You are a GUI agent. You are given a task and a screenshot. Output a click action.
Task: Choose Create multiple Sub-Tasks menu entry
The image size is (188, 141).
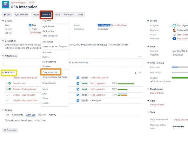click(x=55, y=77)
